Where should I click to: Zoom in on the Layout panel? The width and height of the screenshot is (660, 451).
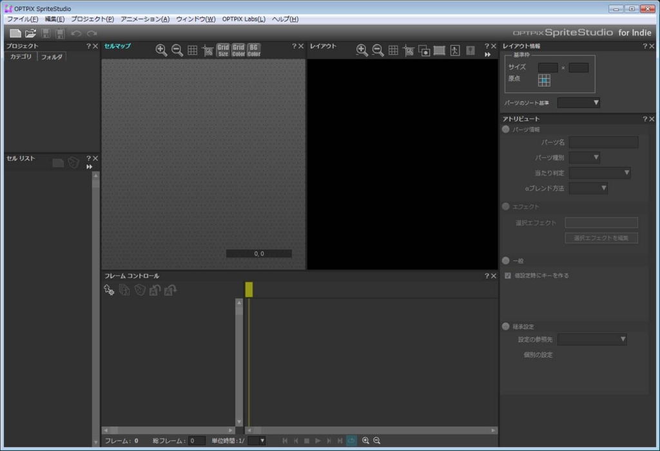362,50
